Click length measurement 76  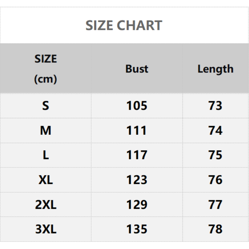215,180
